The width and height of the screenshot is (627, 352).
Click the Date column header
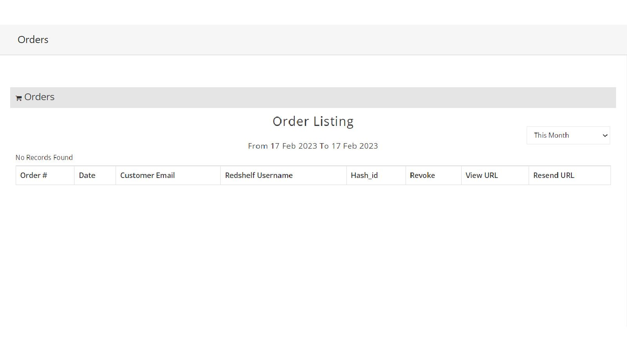pos(95,175)
